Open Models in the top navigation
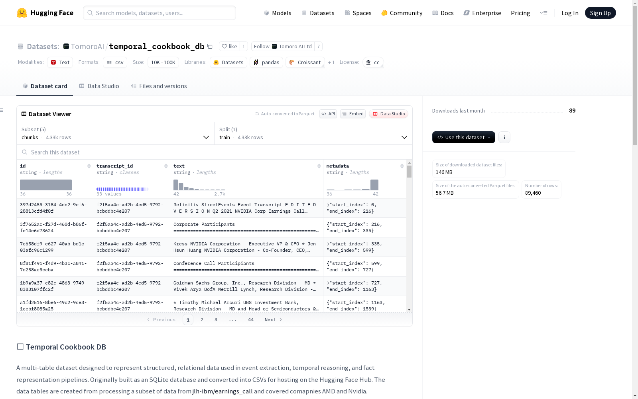Viewport: 638px width, 399px height. pyautogui.click(x=278, y=13)
